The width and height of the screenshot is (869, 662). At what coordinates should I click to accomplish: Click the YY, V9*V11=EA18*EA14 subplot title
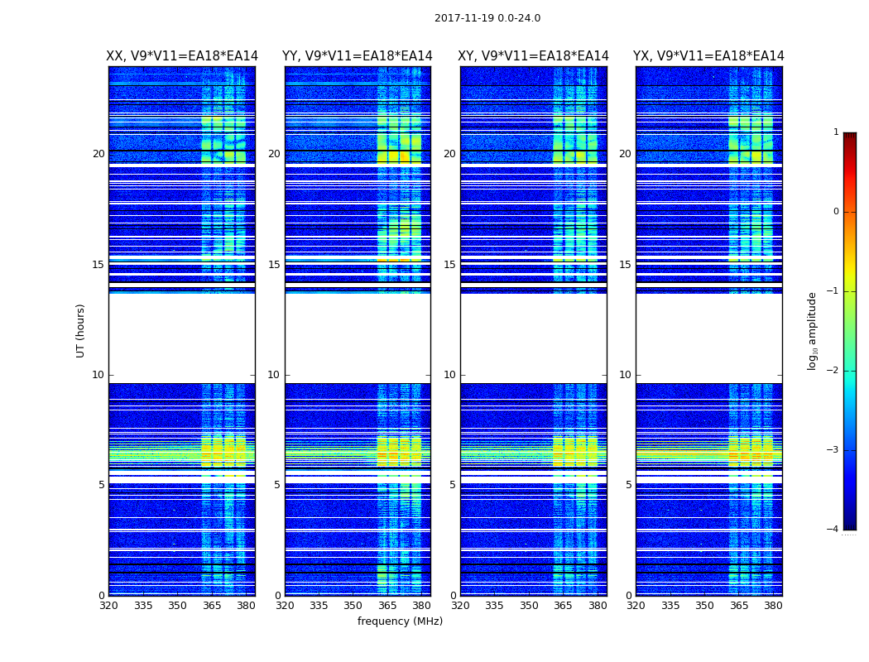coord(358,56)
